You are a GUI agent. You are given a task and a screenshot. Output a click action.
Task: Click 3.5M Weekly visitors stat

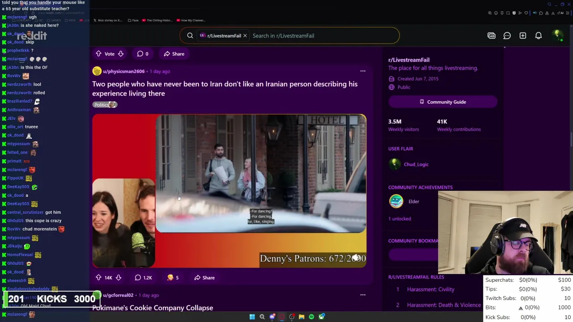click(x=403, y=125)
